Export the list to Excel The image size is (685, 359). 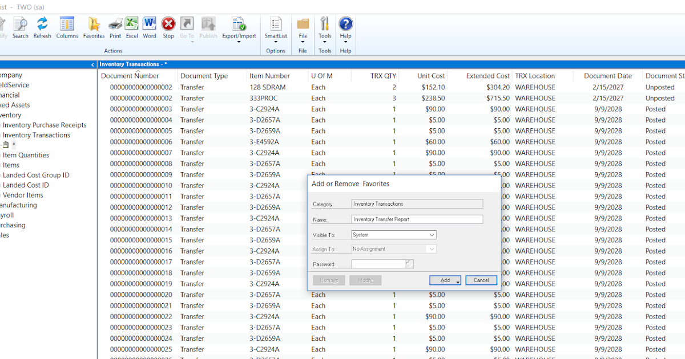131,27
